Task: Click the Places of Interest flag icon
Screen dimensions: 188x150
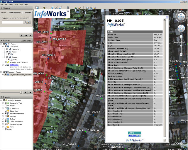Action: click(x=8, y=124)
